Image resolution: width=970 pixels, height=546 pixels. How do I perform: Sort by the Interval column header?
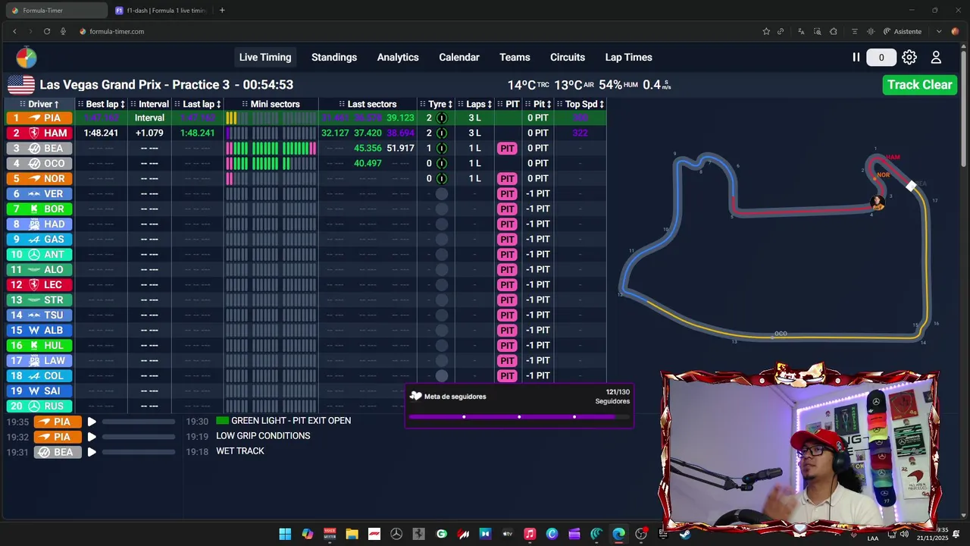149,104
